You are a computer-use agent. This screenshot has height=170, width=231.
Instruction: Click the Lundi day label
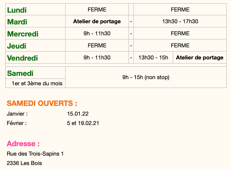pyautogui.click(x=17, y=10)
